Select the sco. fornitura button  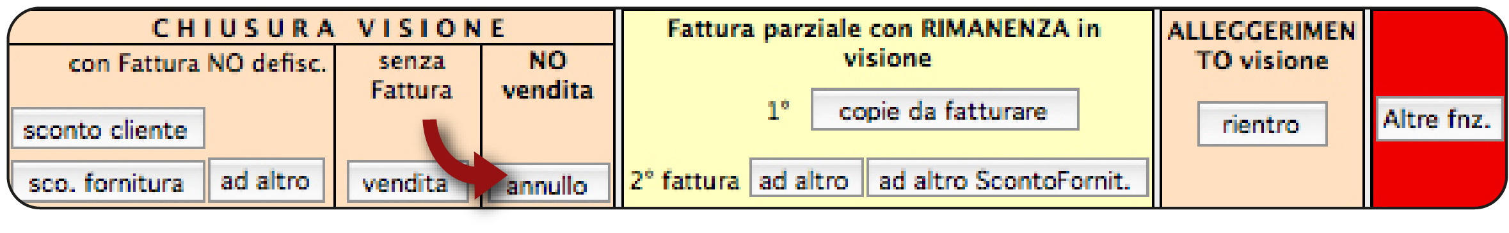(108, 182)
